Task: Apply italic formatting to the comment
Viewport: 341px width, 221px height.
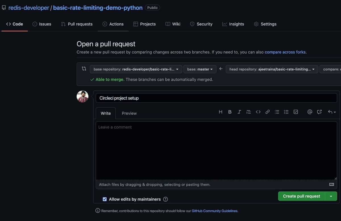Action: pyautogui.click(x=239, y=112)
